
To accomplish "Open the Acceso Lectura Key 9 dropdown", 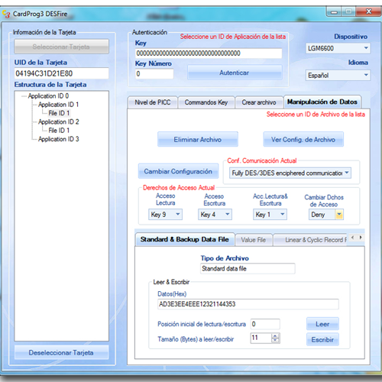I will click(178, 214).
